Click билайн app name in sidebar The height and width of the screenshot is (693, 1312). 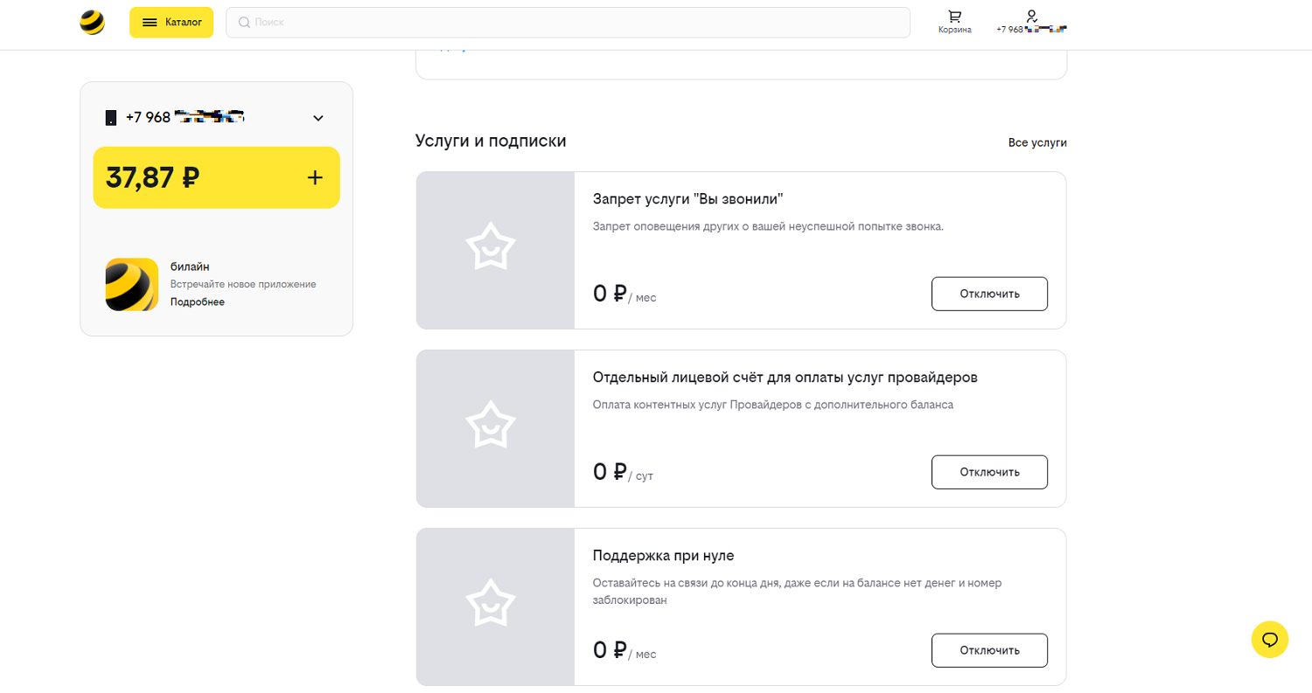click(190, 267)
